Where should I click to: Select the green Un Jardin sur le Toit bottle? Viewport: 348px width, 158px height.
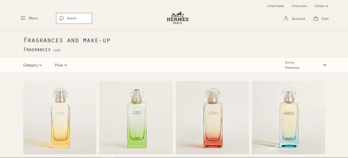pyautogui.click(x=136, y=117)
